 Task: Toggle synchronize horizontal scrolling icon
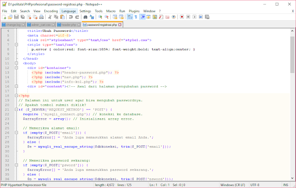tap(121, 17)
